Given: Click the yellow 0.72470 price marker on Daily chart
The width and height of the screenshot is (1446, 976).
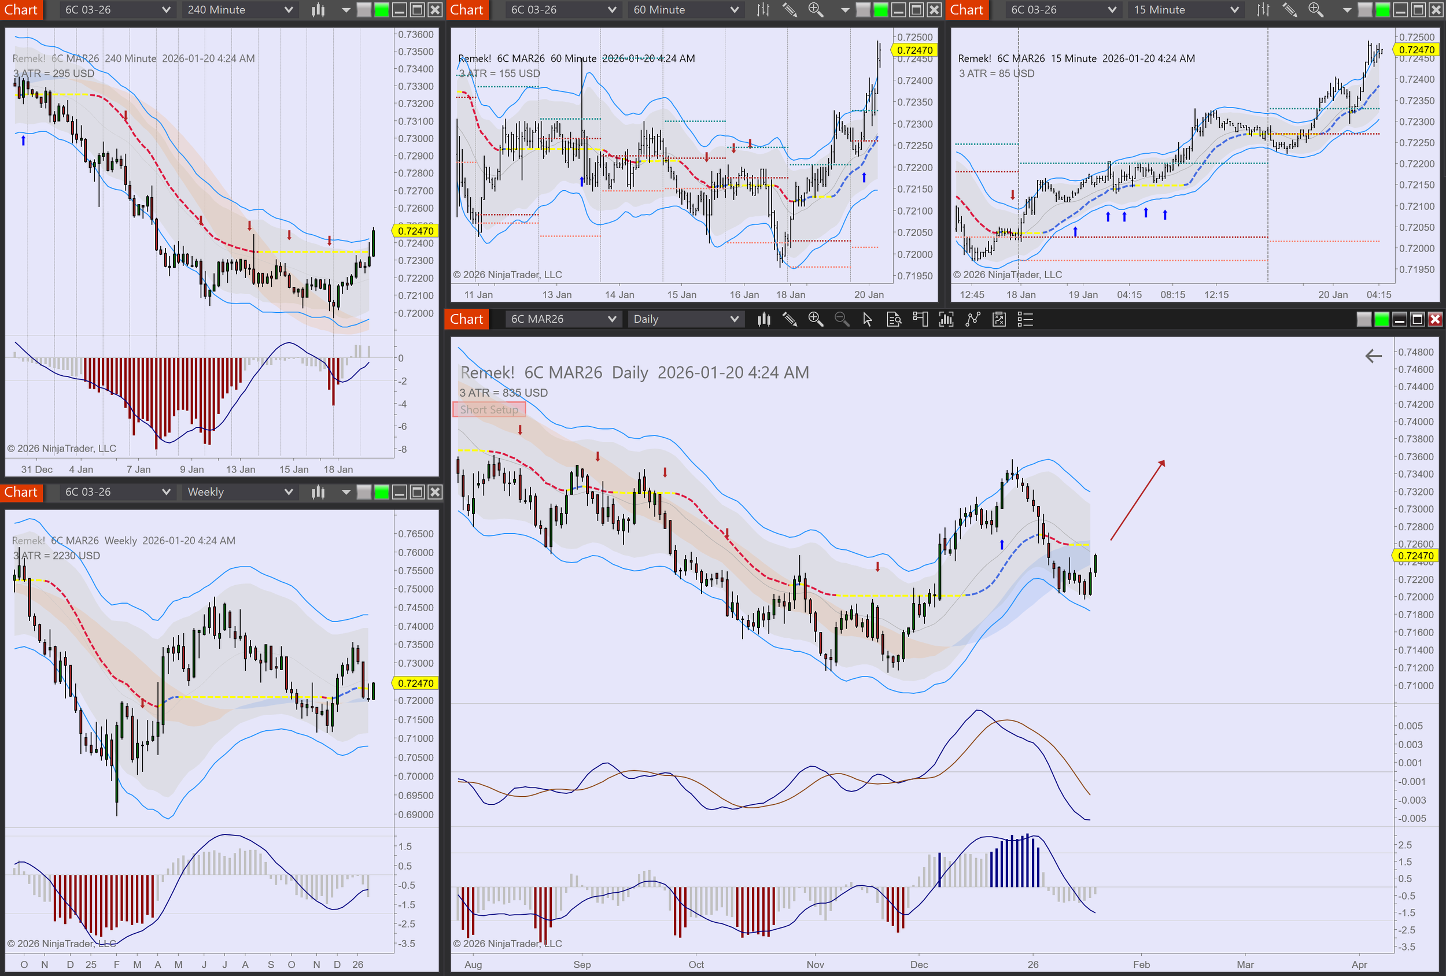Looking at the screenshot, I should point(1414,556).
